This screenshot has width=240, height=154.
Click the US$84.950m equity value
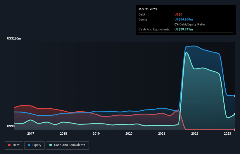[x=184, y=19]
